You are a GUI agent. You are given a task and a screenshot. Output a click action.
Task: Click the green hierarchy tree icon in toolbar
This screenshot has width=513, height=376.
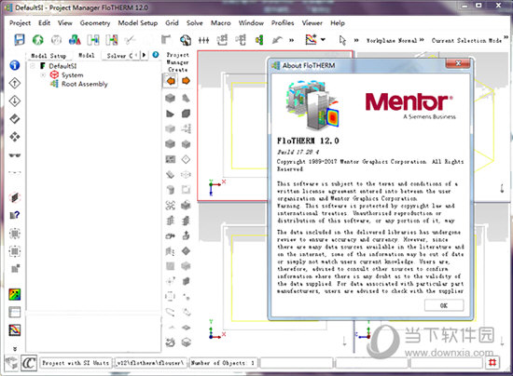259,40
